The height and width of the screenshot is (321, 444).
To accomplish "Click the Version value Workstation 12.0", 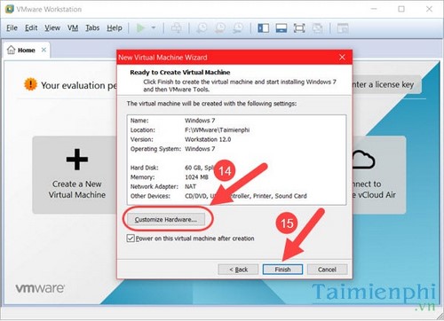I will [x=208, y=139].
